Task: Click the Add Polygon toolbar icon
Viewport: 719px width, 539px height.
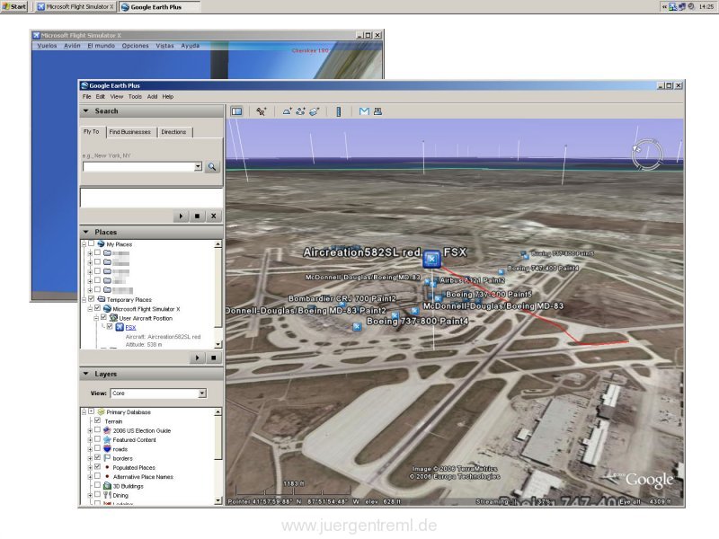Action: pyautogui.click(x=287, y=111)
